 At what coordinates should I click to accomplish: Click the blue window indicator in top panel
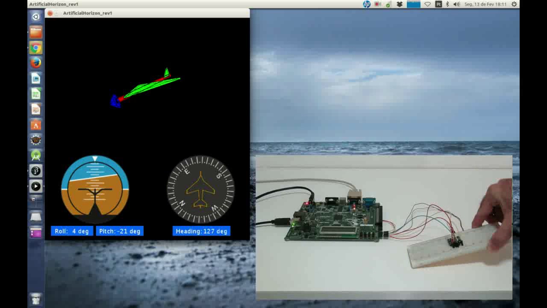pos(413,4)
